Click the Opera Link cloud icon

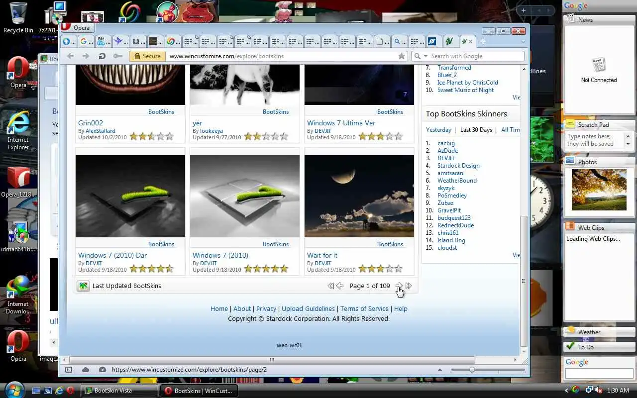[x=86, y=370]
